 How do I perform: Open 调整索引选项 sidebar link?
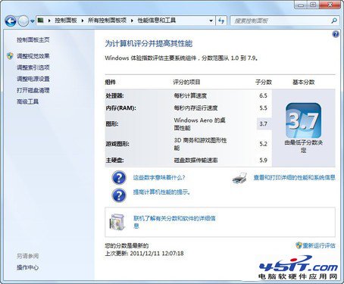click(33, 67)
